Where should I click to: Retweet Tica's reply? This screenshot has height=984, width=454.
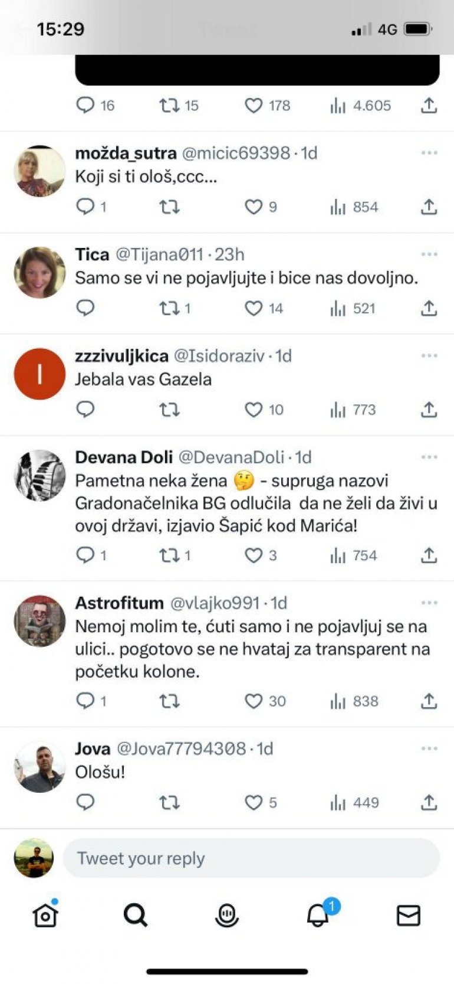tap(170, 308)
